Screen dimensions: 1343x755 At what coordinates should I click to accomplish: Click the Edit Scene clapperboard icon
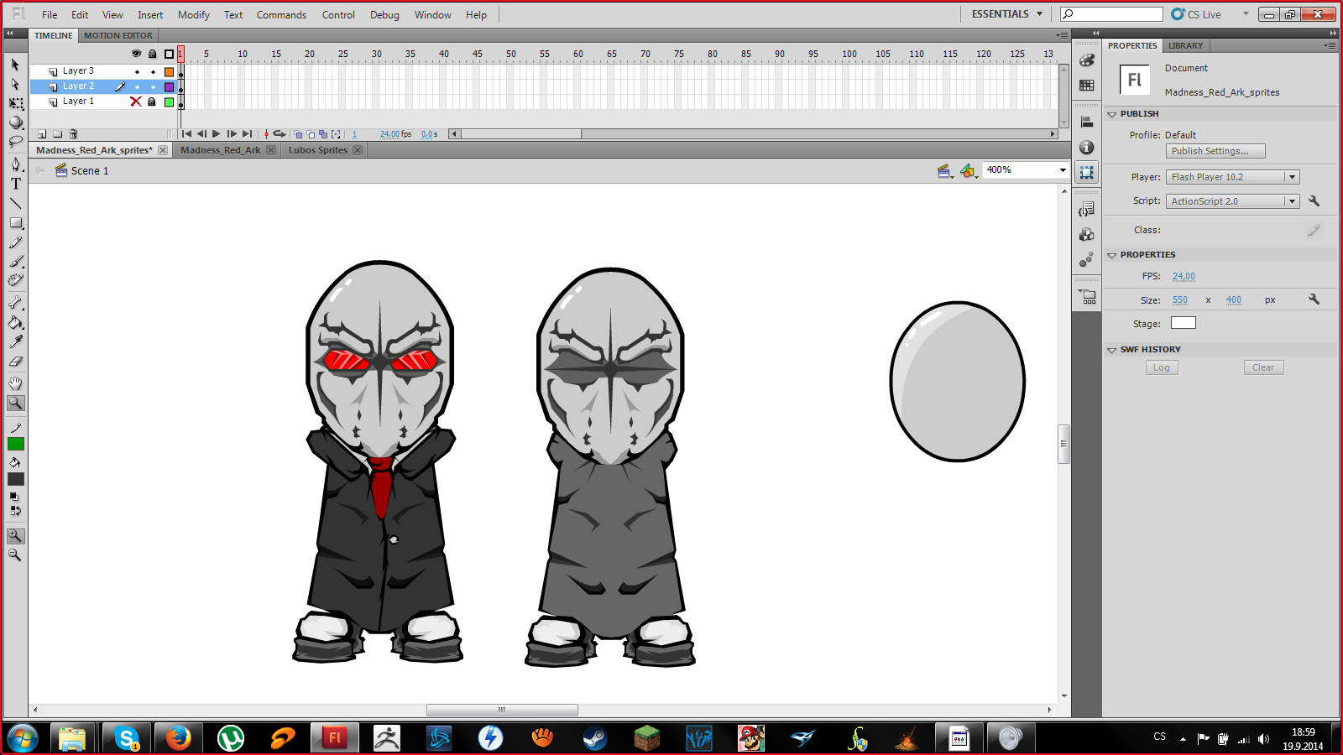coord(945,171)
